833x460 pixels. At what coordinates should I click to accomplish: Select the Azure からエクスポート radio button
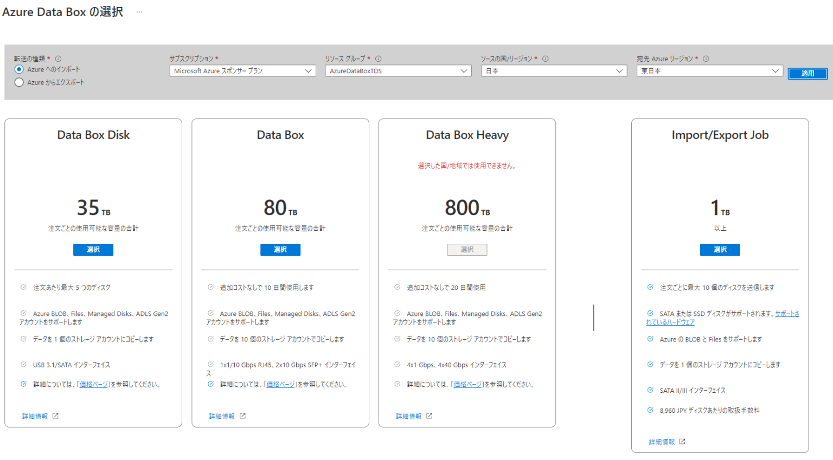coord(20,82)
